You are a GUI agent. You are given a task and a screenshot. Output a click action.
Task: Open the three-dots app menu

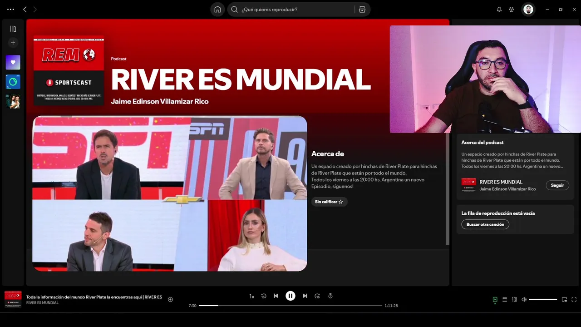[x=10, y=9]
